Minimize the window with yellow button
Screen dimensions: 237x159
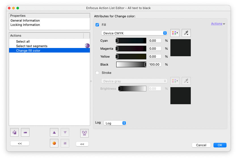13,8
